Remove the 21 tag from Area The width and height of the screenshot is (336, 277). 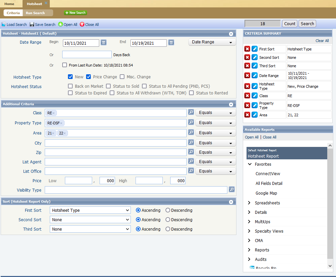pos(53,133)
